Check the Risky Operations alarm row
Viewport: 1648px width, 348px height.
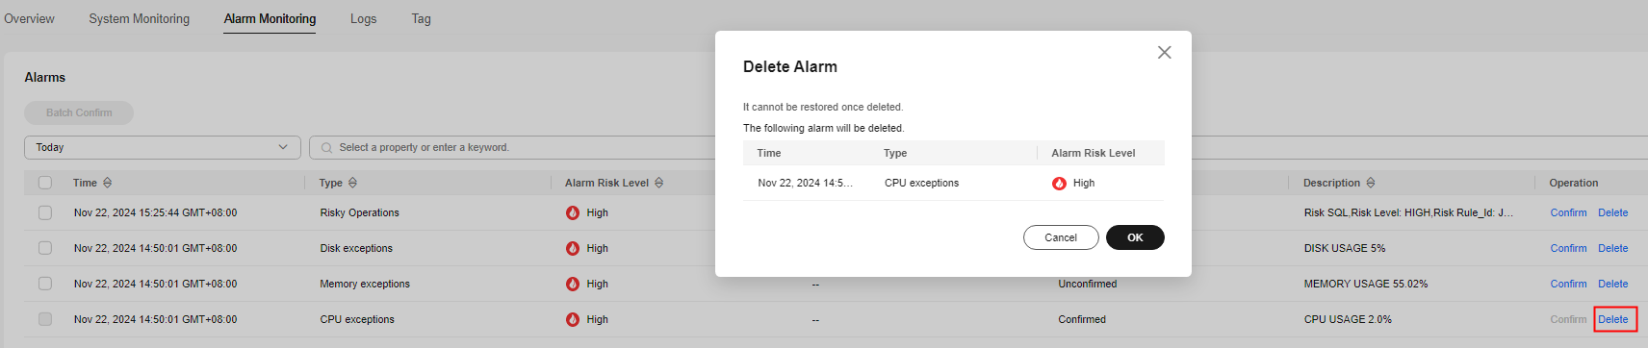(45, 212)
